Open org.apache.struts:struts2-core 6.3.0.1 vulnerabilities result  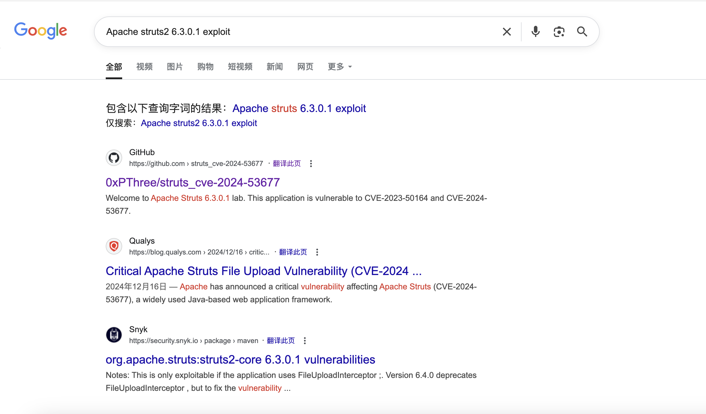(241, 359)
